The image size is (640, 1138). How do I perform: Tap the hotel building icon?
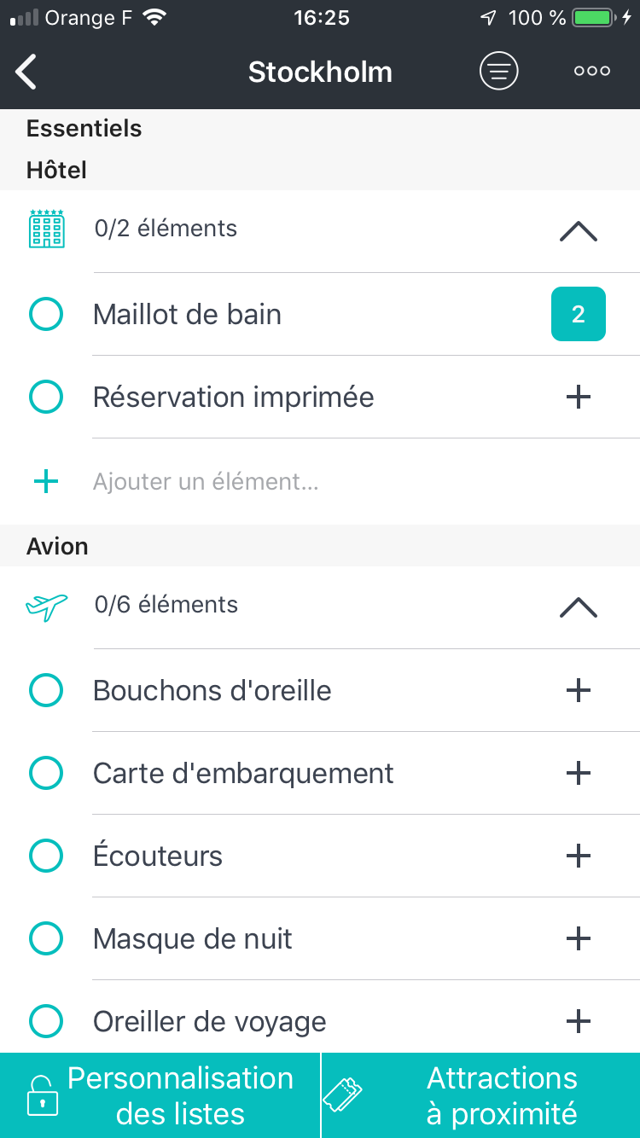(x=46, y=229)
